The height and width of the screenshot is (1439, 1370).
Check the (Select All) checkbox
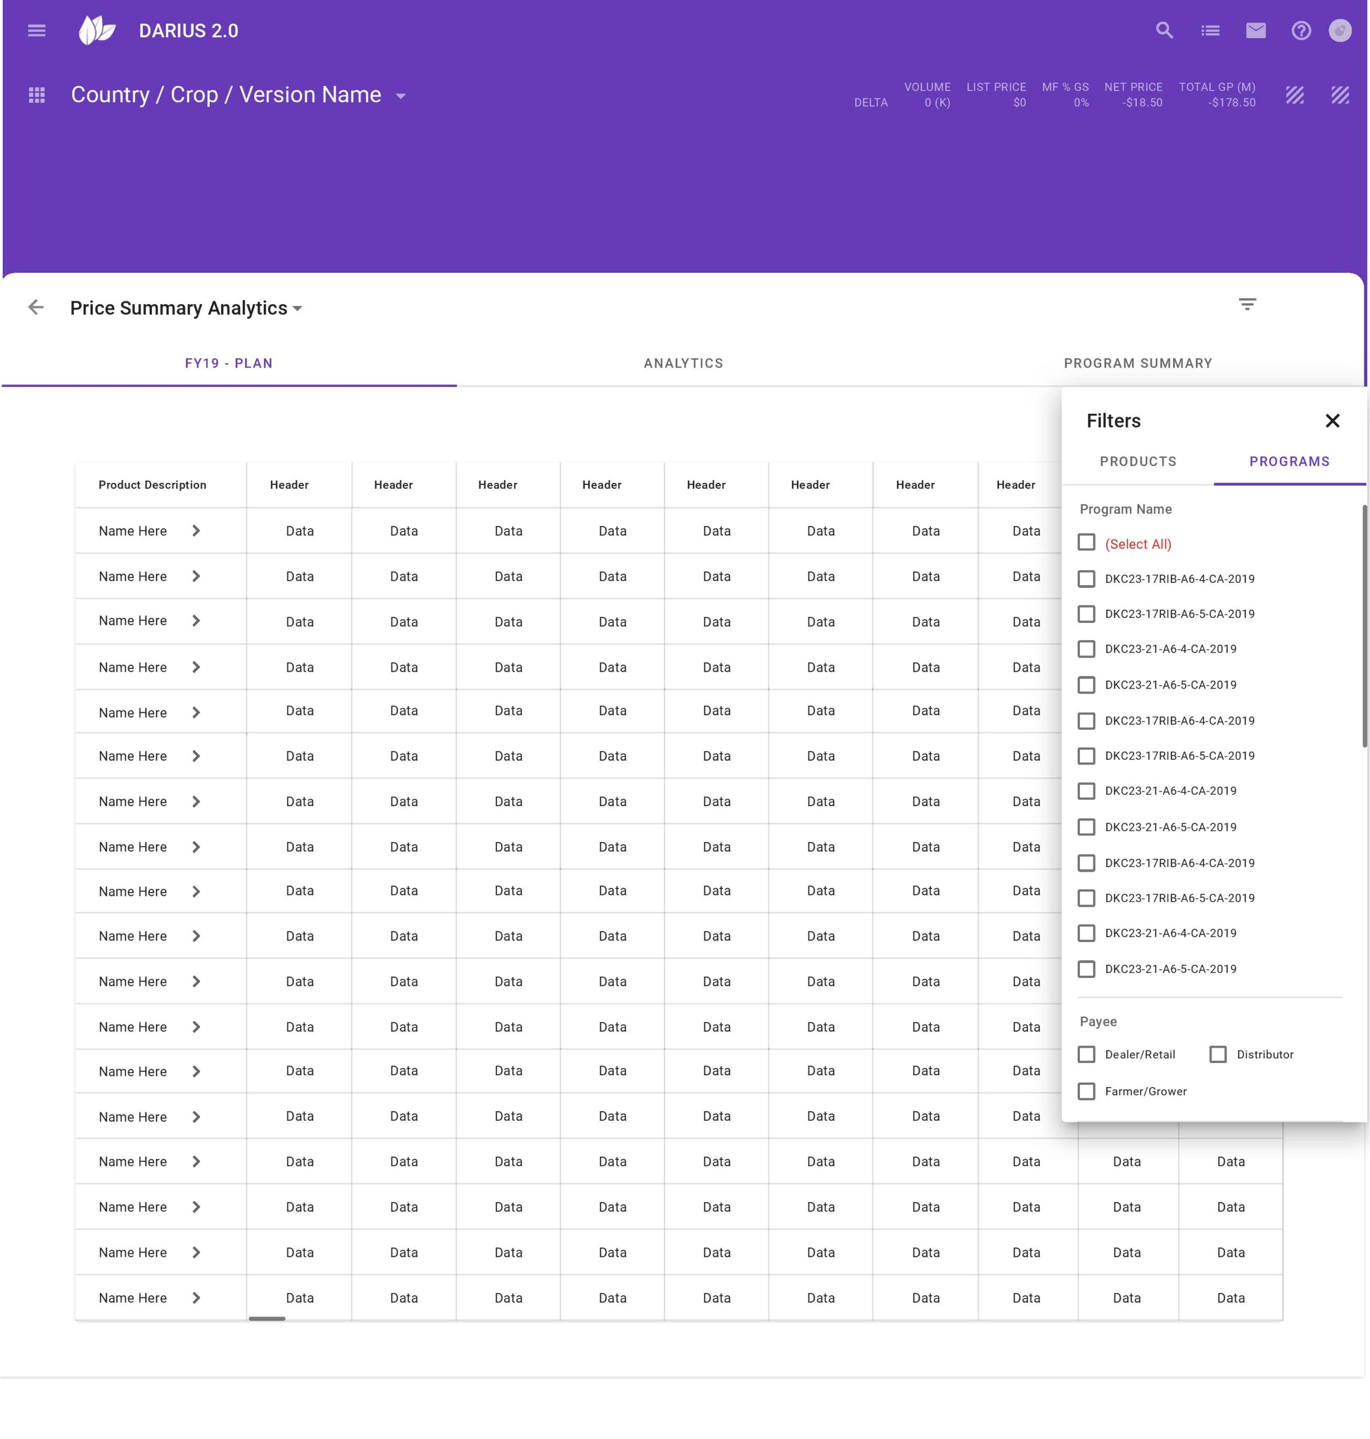(1086, 542)
